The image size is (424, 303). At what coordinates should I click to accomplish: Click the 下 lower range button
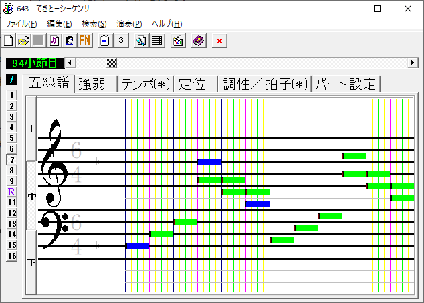[31, 262]
